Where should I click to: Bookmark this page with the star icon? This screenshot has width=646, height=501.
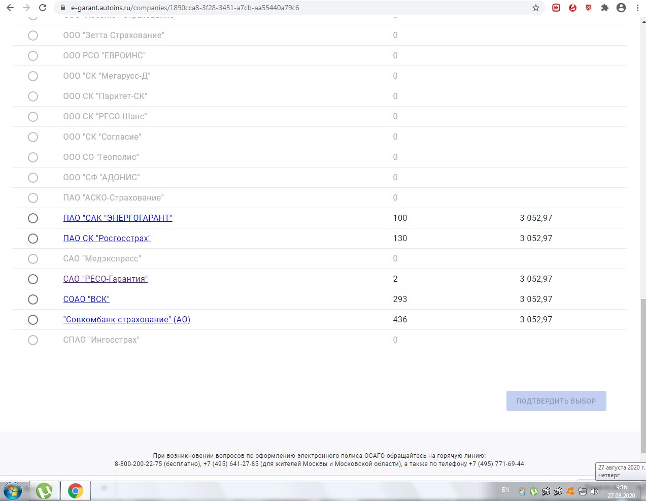tap(536, 8)
